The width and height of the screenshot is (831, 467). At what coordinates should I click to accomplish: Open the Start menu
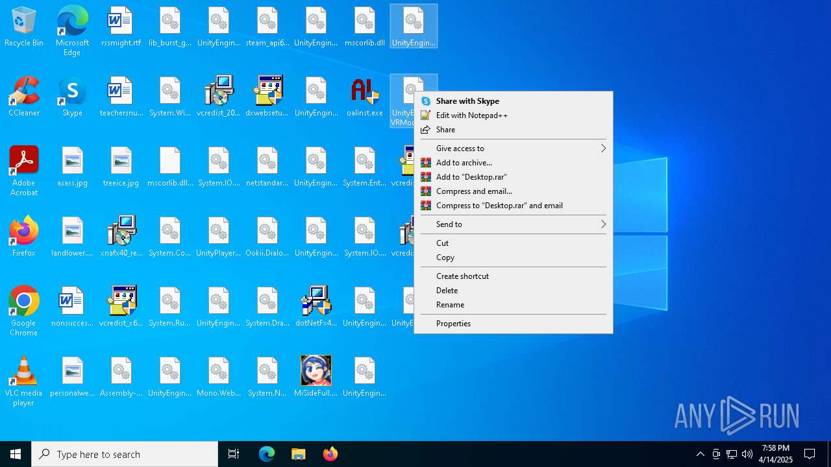coord(16,454)
